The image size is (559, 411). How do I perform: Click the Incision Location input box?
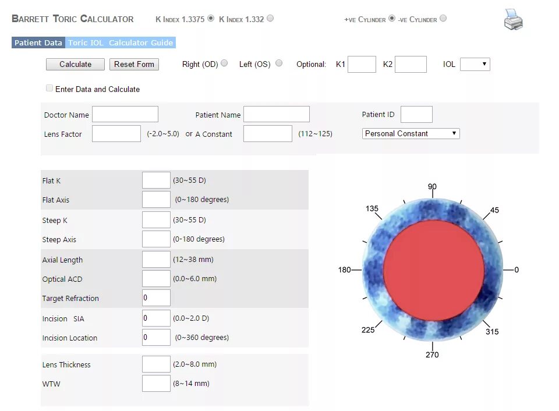click(x=156, y=337)
